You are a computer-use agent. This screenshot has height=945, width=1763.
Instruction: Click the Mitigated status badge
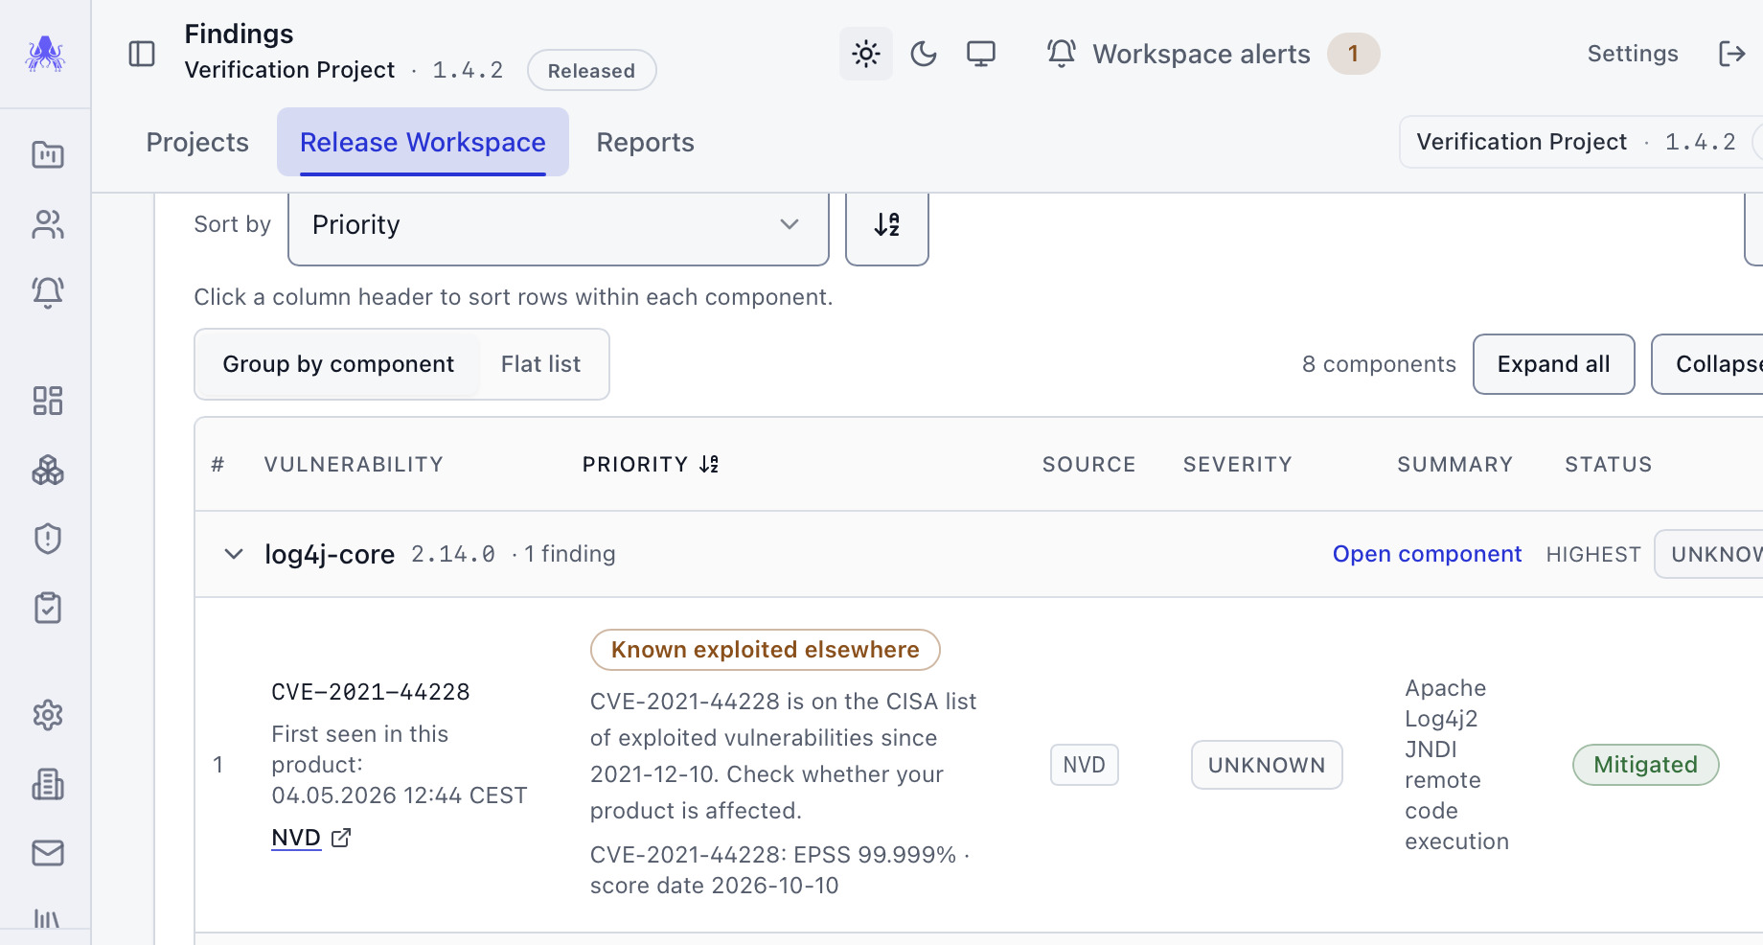[1645, 765]
